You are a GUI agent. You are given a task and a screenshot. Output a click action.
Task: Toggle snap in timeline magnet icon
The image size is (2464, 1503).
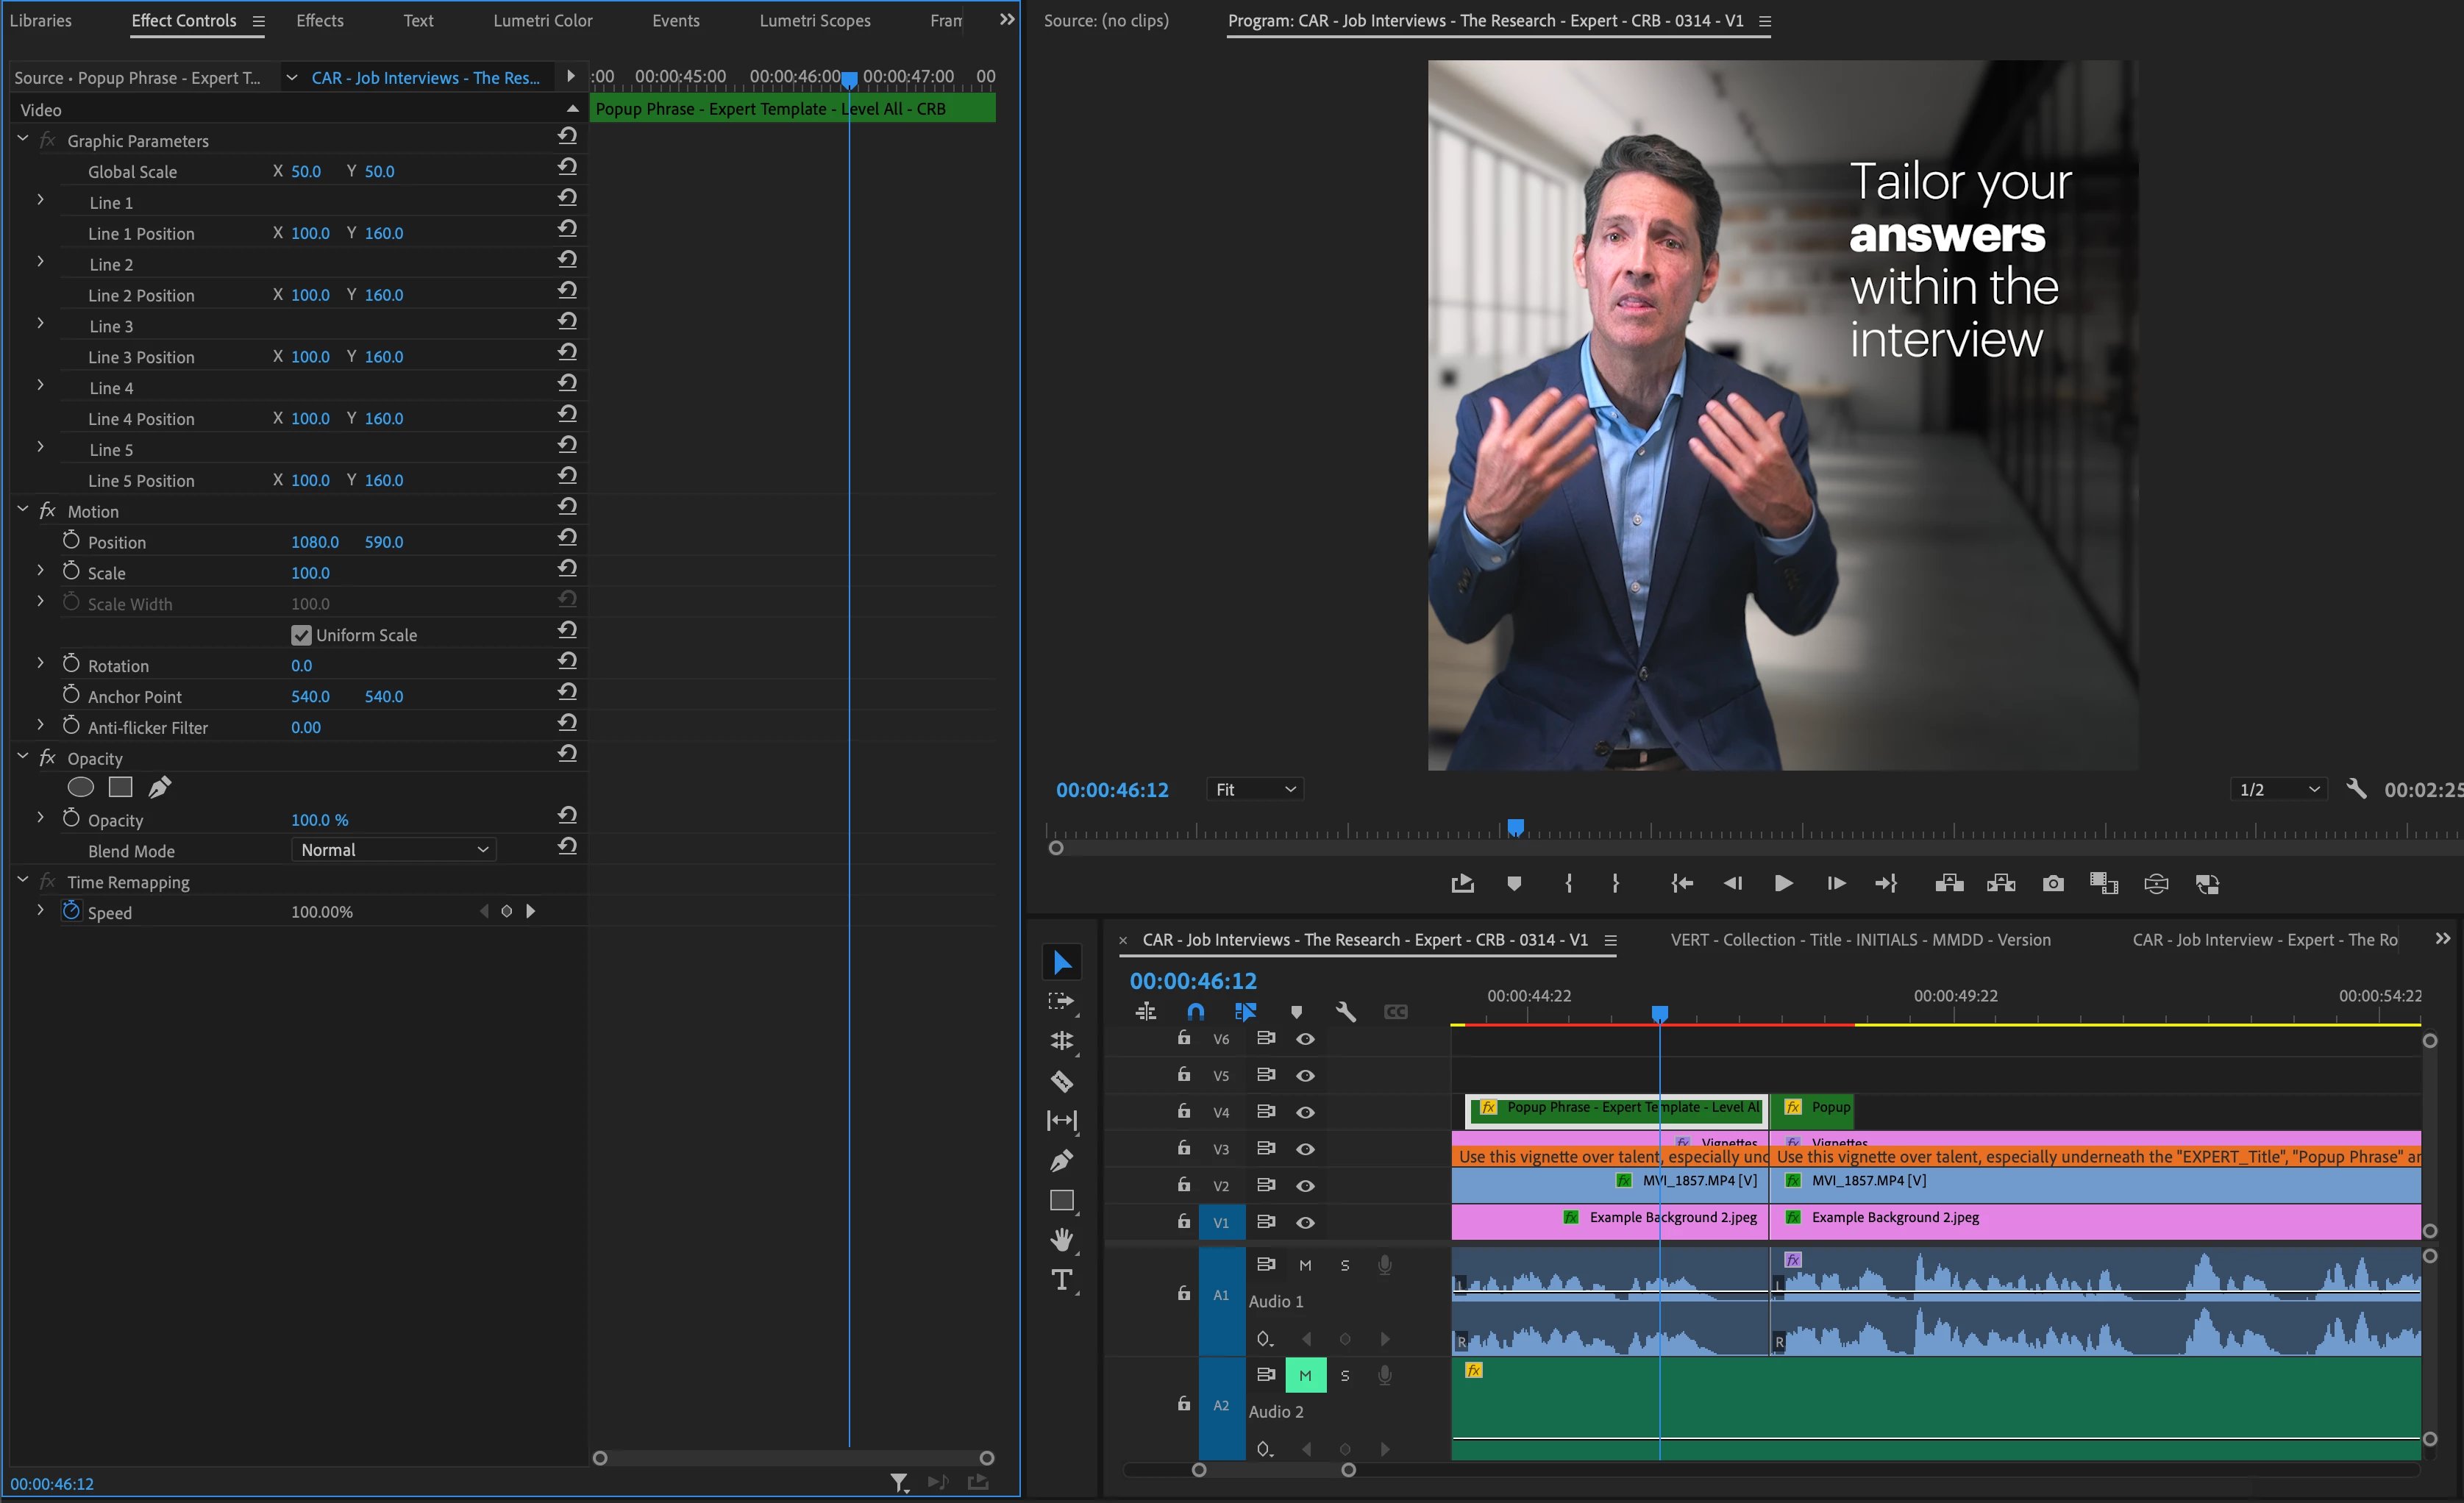point(1195,1011)
